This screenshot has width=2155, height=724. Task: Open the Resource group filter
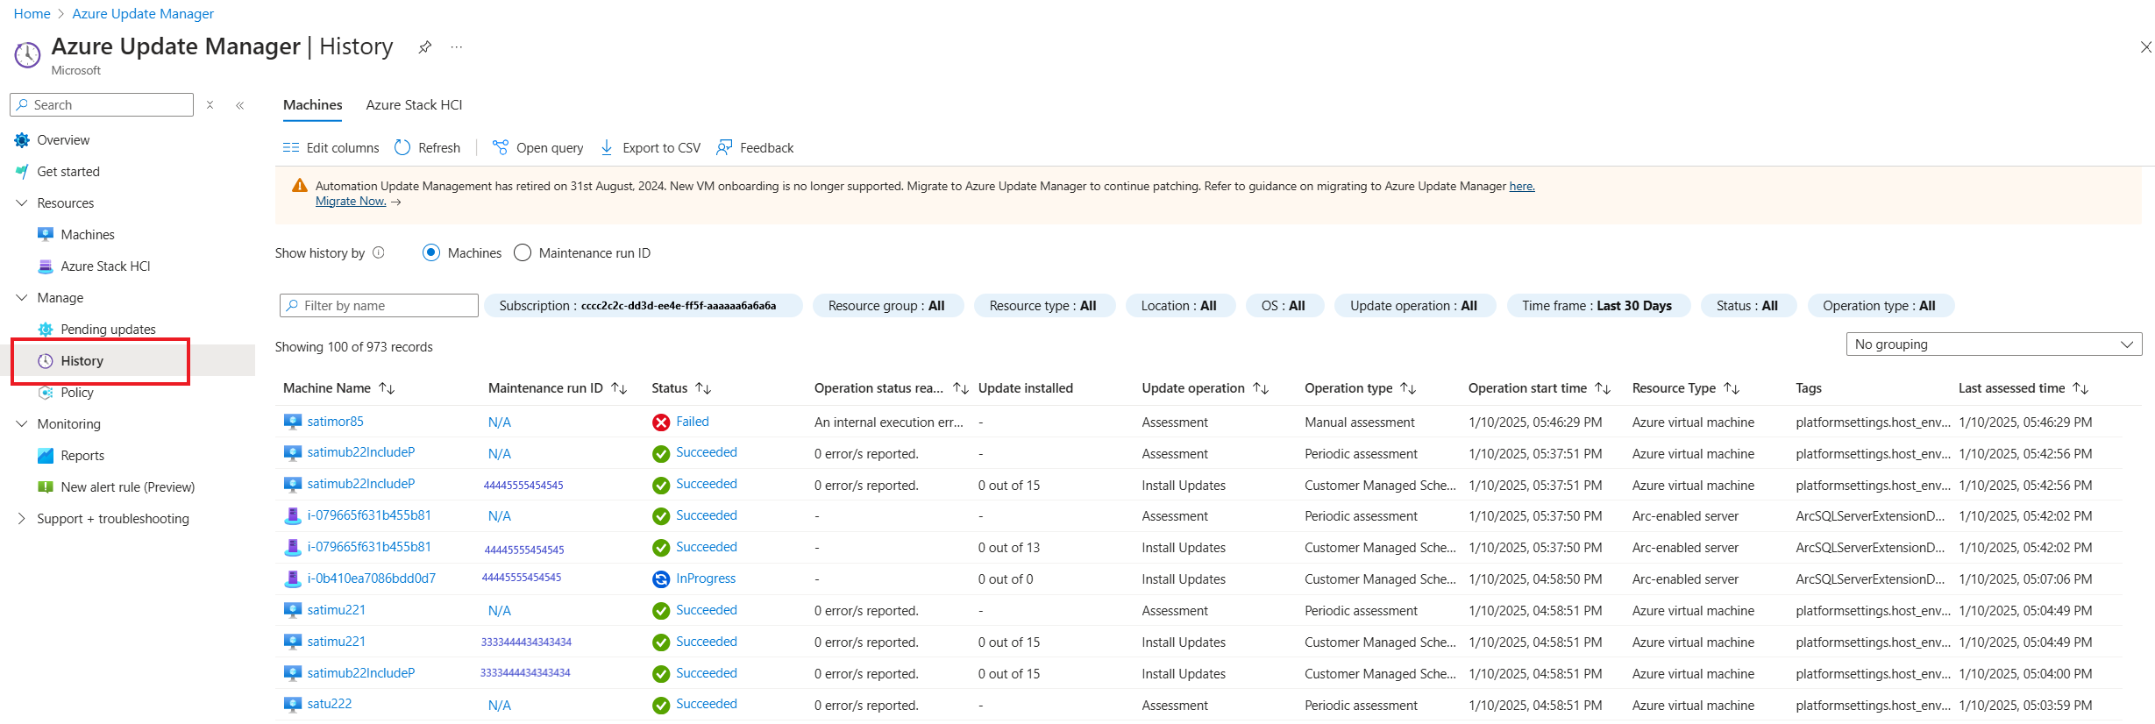(x=887, y=306)
